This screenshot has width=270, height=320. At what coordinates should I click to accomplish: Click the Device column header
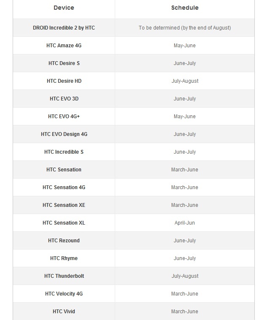pyautogui.click(x=64, y=8)
